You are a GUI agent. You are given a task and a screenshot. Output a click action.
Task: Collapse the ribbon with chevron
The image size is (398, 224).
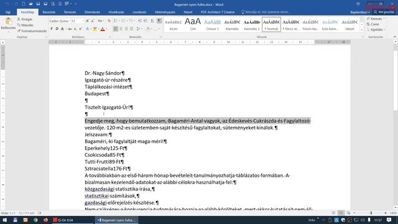(x=395, y=37)
